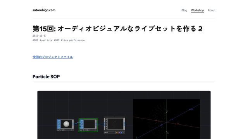Screen dimensions: 248x139
Task: Open the satoruhiga.com home link
Action: [44, 10]
